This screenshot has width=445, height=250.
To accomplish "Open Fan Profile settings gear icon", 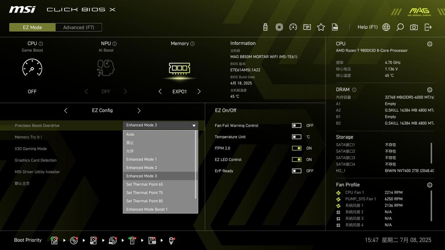I will (429, 185).
